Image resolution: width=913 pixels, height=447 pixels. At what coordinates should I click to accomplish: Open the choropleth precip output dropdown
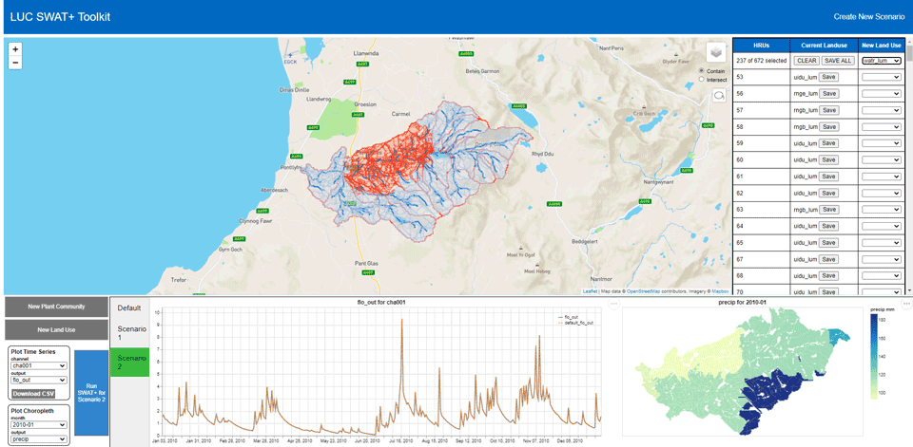[x=37, y=439]
